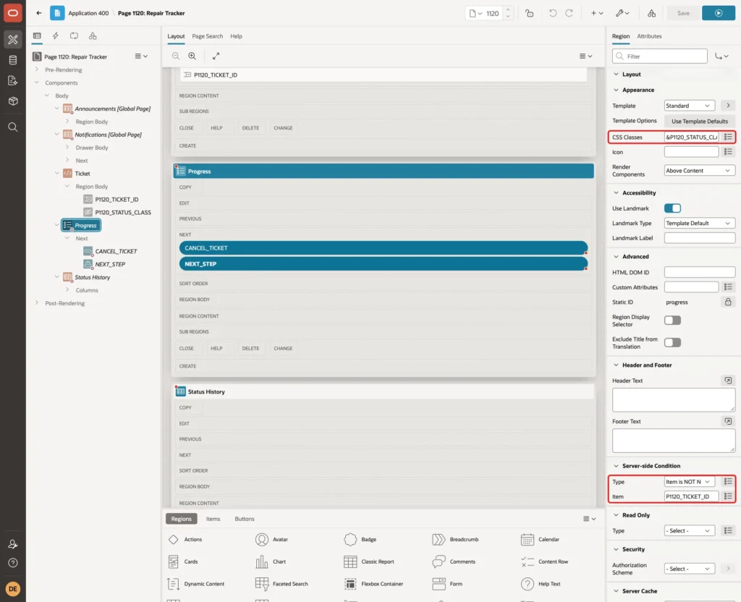The height and width of the screenshot is (602, 741).
Task: Select the CANCEL_TICKET button in layout
Action: (384, 248)
